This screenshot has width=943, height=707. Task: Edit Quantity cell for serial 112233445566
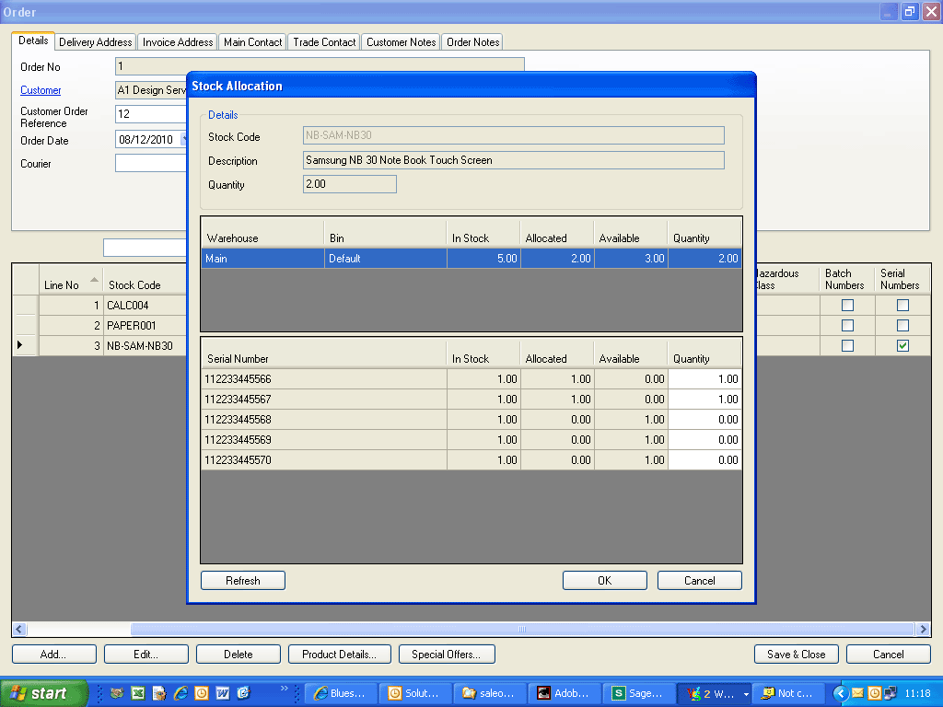[704, 379]
